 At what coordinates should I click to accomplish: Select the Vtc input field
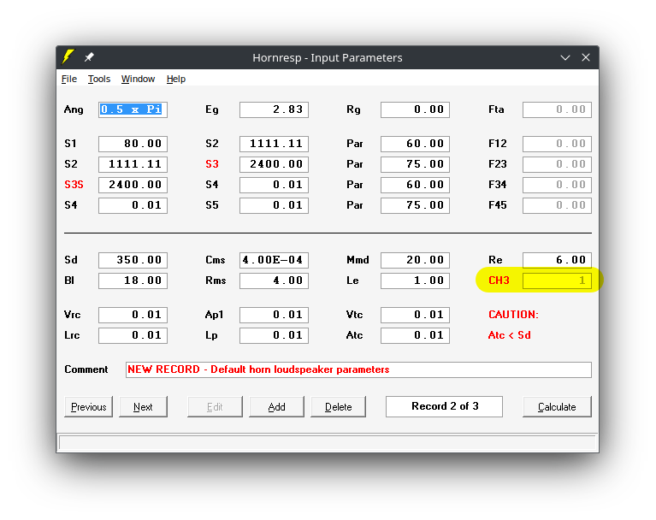click(415, 315)
